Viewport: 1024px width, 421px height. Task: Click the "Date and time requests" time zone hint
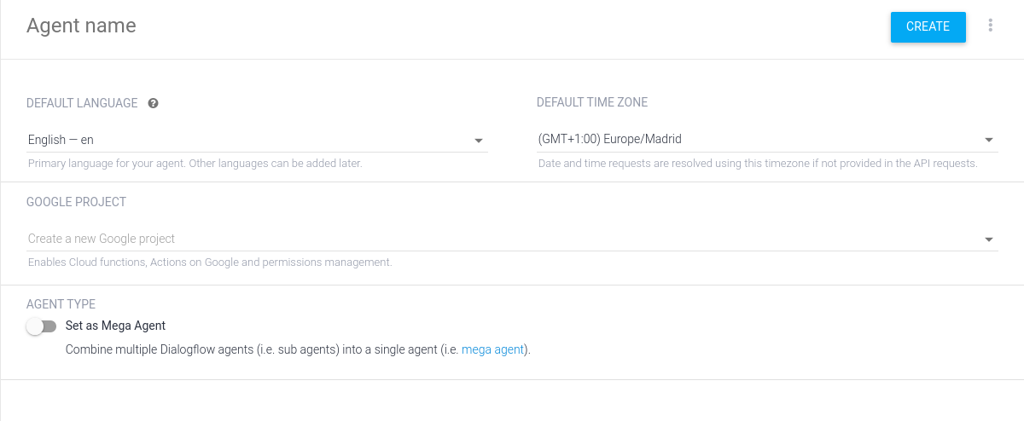pos(757,163)
